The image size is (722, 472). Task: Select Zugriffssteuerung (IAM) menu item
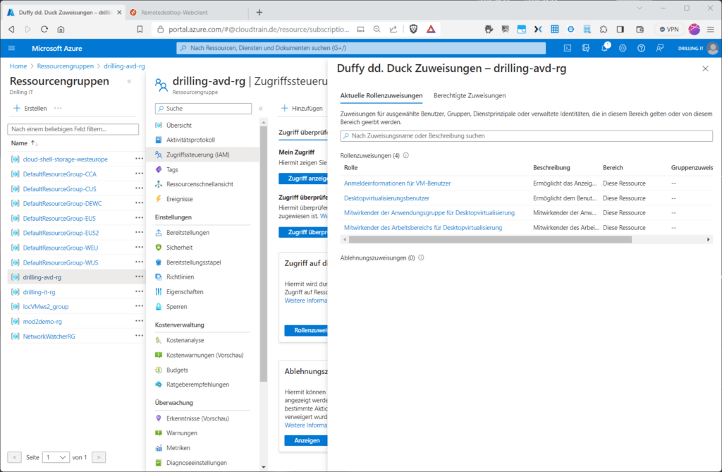coord(198,155)
